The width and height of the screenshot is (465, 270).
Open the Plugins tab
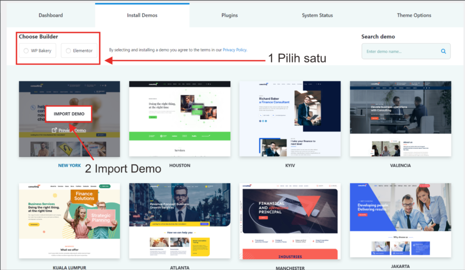[230, 16]
